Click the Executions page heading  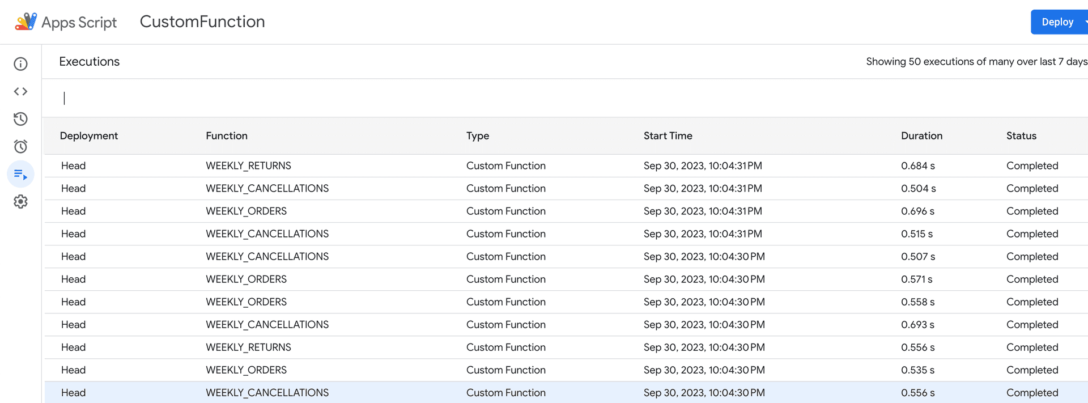click(90, 61)
